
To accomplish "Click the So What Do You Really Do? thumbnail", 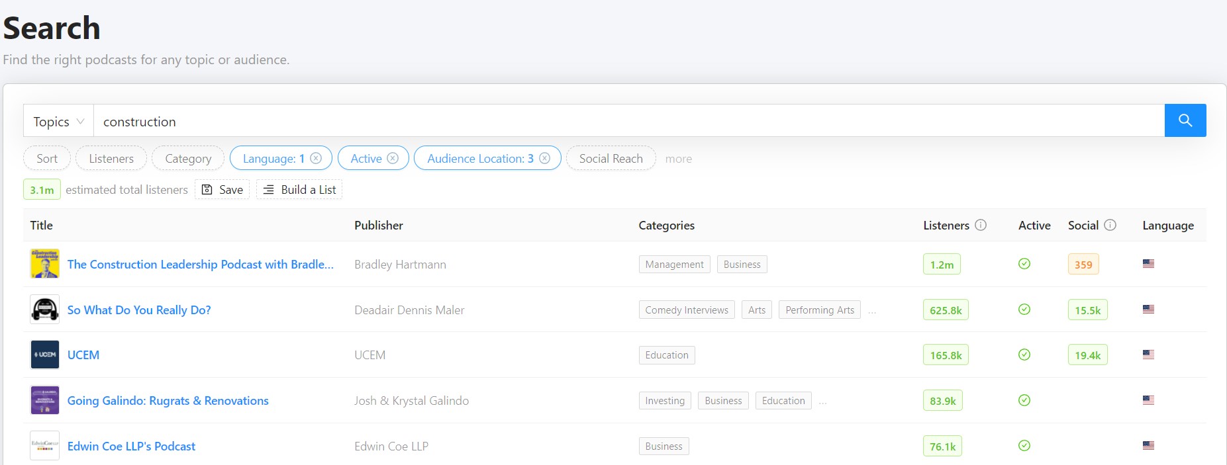I will (45, 310).
